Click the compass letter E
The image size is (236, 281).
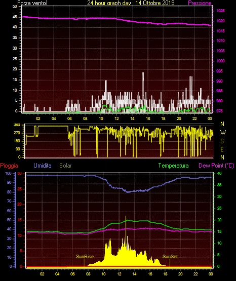[222, 149]
